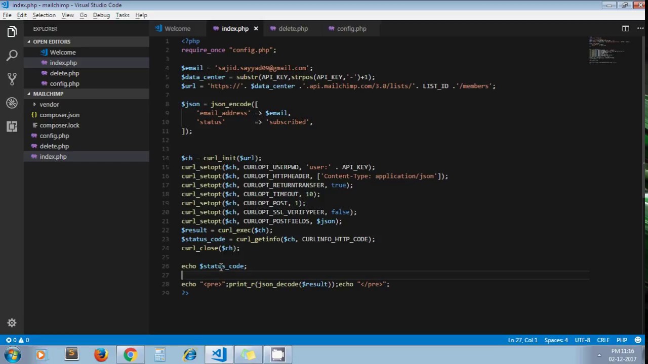Screen dimensions: 648x364
Task: Open Google Chrome from the taskbar
Action: [130, 354]
